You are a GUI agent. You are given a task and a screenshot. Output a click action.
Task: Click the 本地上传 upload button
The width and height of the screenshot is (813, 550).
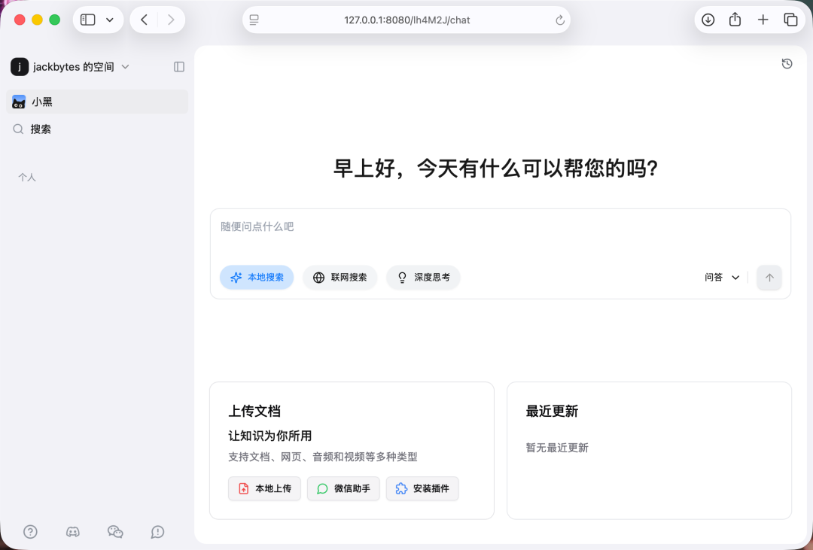click(x=264, y=488)
